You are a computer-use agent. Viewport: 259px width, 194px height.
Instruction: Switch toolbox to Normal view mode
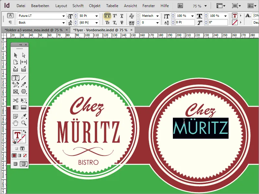click(x=15, y=164)
